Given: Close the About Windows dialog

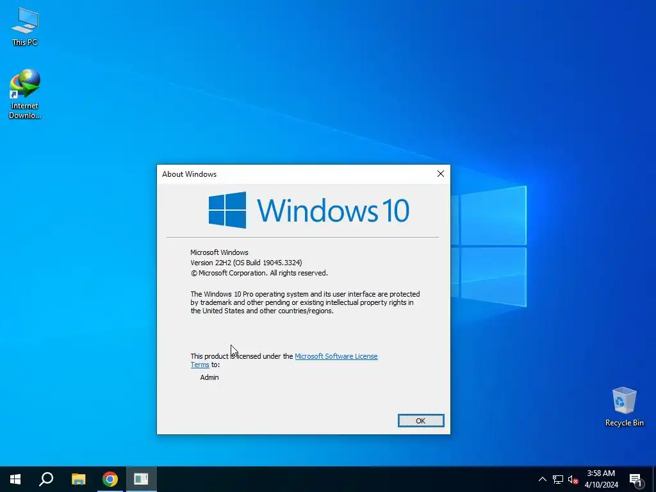Looking at the screenshot, I should 441,174.
